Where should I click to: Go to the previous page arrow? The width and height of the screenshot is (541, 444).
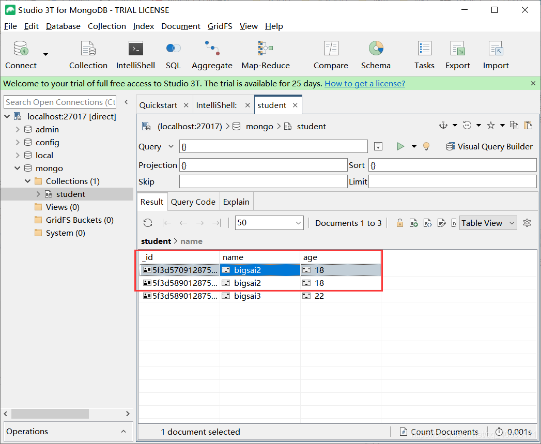[x=183, y=223]
